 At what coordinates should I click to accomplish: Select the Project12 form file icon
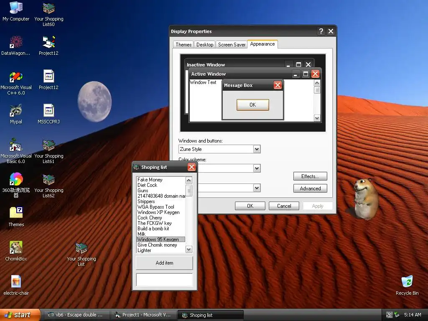pos(48,80)
